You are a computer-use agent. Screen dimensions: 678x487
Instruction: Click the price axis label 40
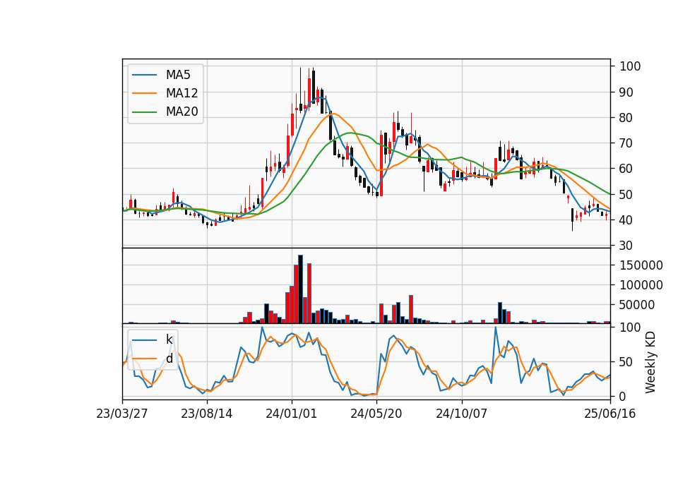pyautogui.click(x=626, y=220)
